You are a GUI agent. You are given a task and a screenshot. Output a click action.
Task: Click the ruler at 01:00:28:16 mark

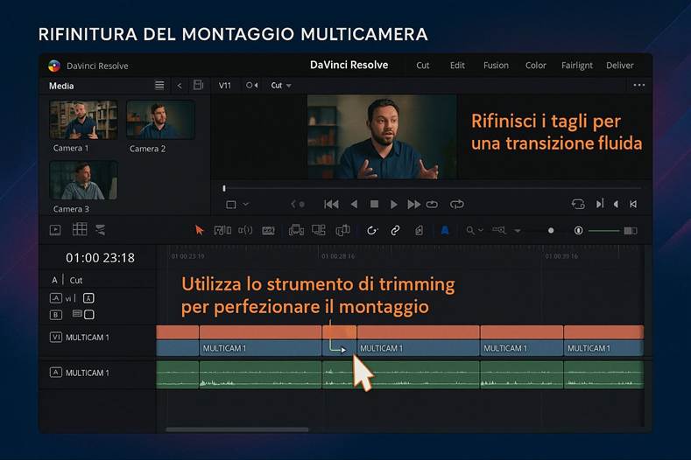coord(338,256)
